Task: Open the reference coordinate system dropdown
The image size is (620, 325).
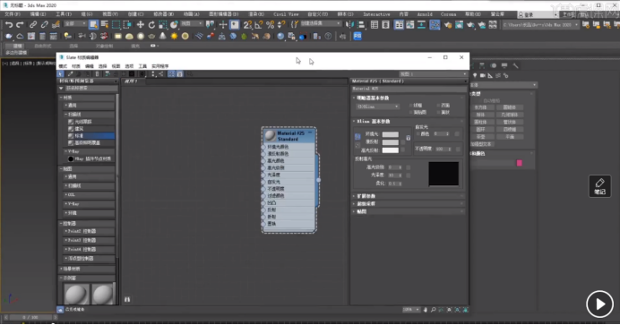Action: point(192,24)
